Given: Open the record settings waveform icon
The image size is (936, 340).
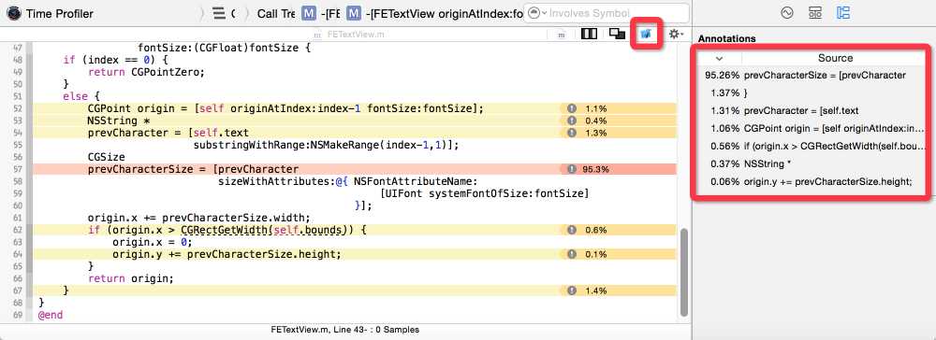Looking at the screenshot, I should tap(787, 13).
